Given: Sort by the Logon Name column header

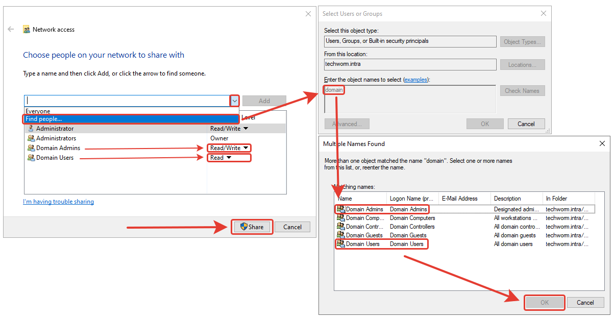Looking at the screenshot, I should [x=412, y=199].
